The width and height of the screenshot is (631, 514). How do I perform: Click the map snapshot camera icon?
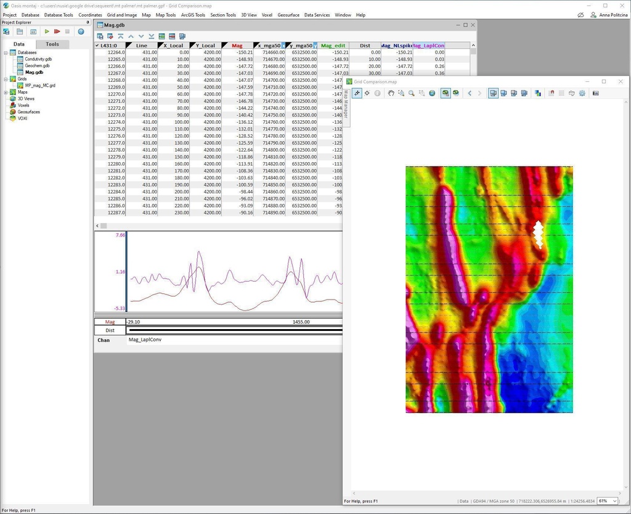595,93
